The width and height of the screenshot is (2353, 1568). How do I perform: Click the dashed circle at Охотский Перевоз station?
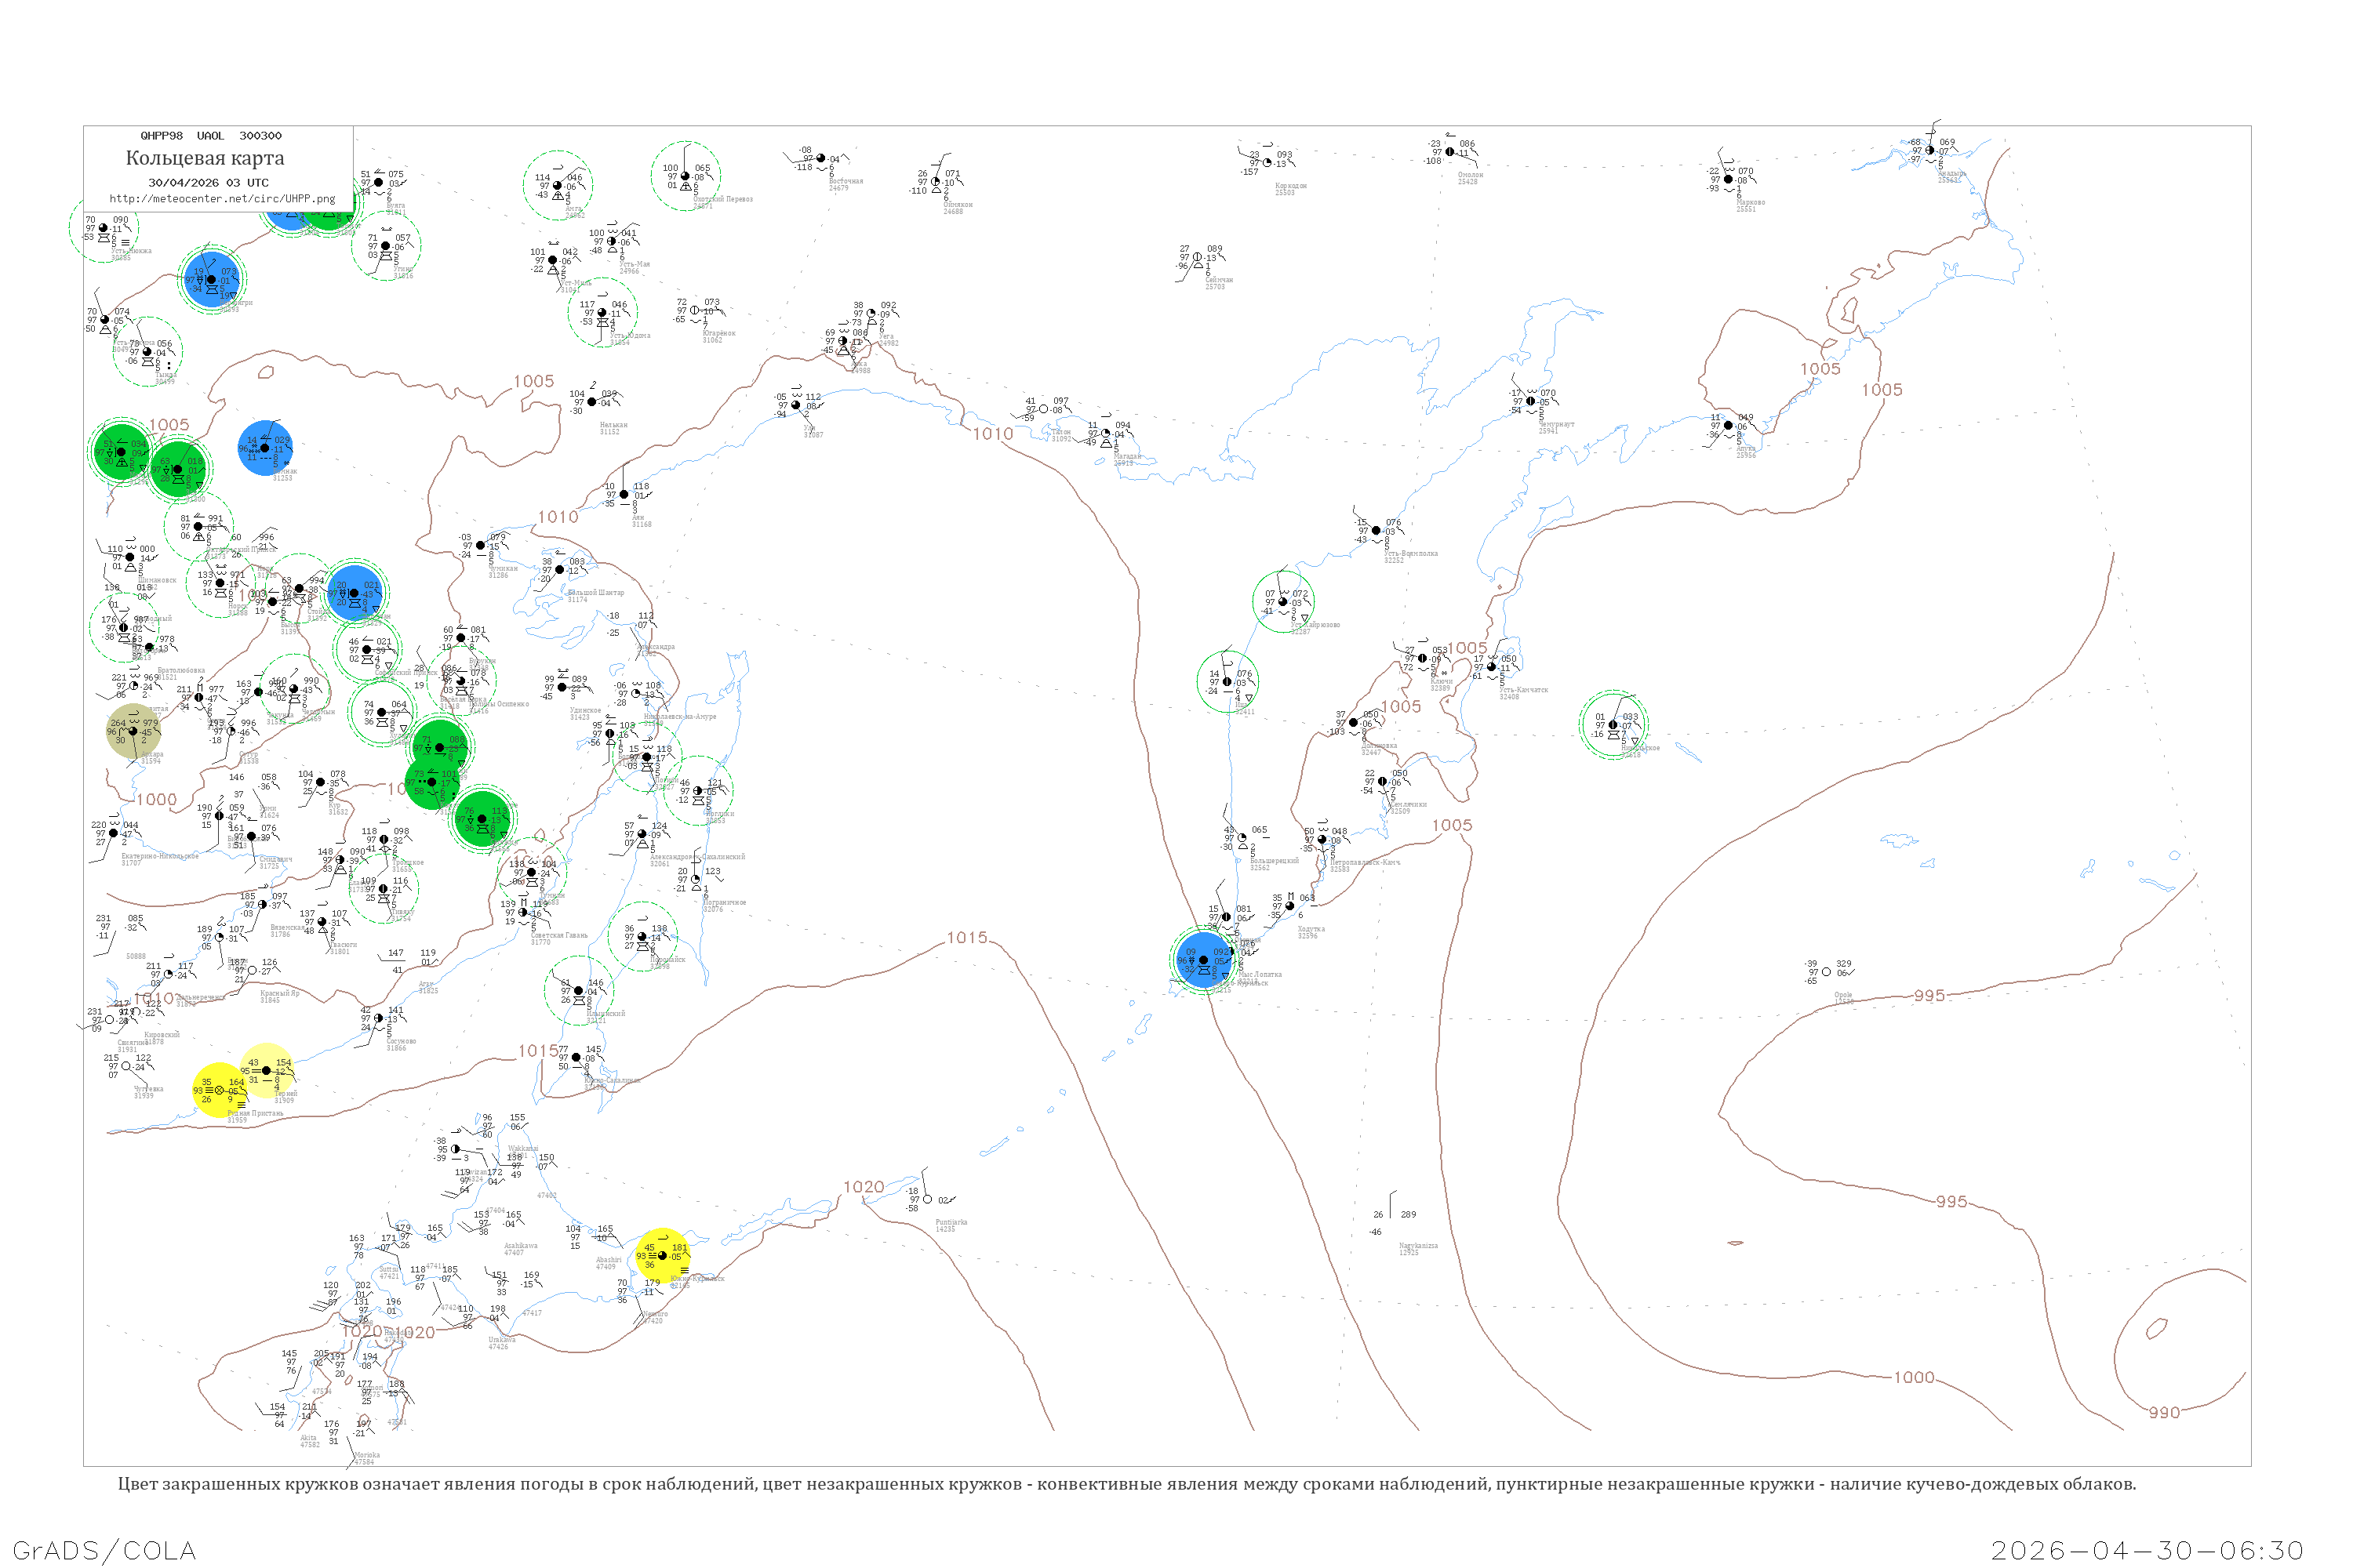(686, 176)
